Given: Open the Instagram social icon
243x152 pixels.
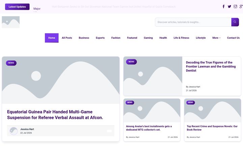Looking at the screenshot, I should [235, 6].
